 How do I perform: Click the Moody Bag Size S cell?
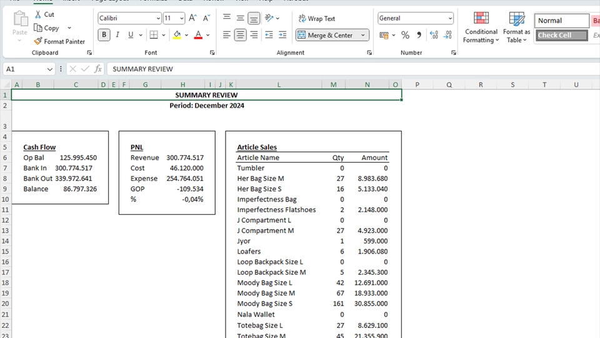(265, 304)
